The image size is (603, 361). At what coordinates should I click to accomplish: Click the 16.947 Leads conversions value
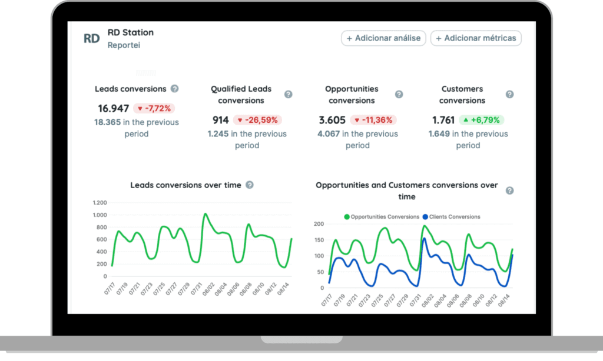114,108
